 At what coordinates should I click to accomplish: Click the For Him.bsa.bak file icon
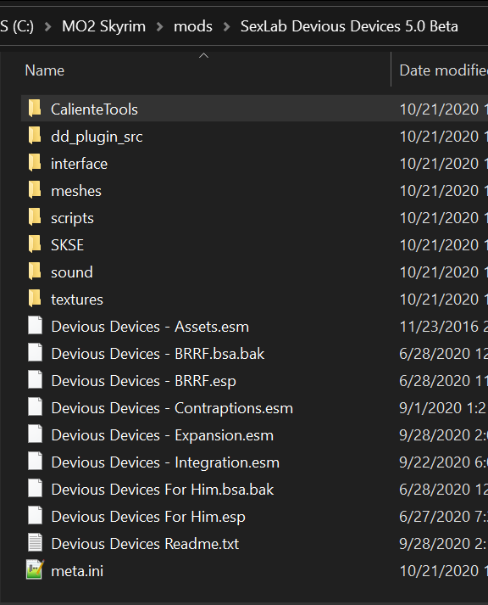35,489
